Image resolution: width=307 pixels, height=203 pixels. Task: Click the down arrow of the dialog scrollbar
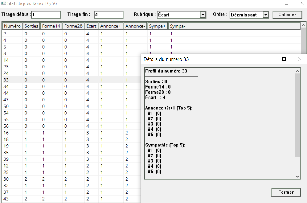pos(298,176)
